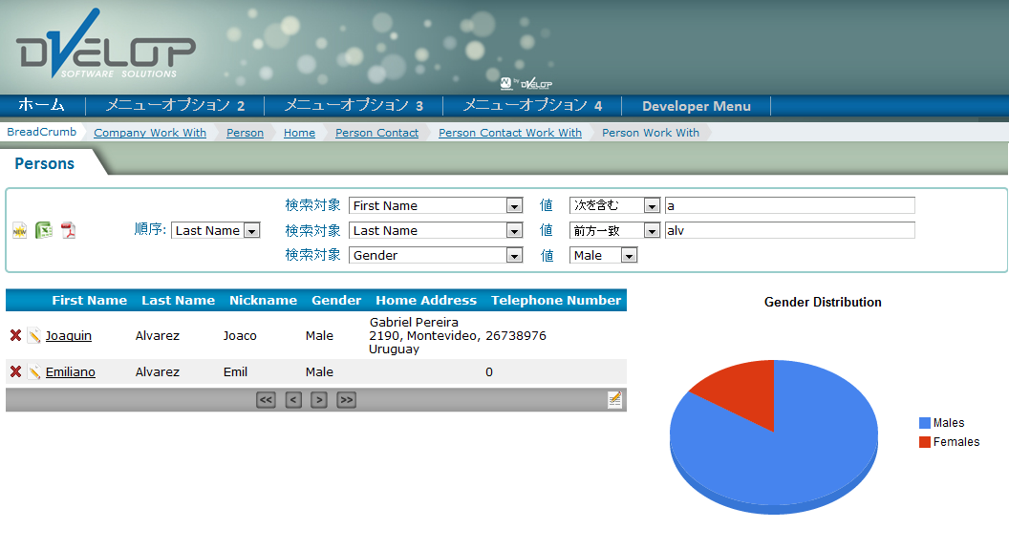This screenshot has width=1009, height=550.
Task: Edit the Joaquin record via pencil icon
Action: [33, 335]
